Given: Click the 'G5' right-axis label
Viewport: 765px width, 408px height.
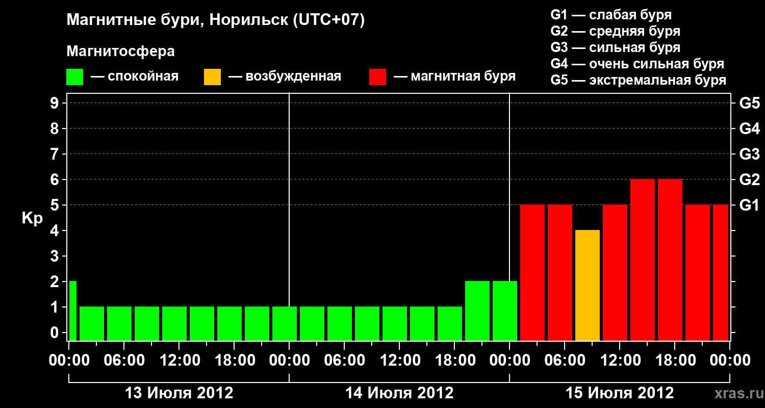Looking at the screenshot, I should pos(750,103).
